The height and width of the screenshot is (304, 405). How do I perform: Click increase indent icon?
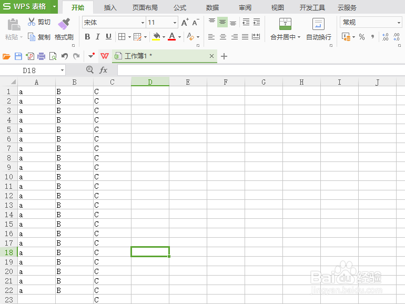pyautogui.click(x=257, y=22)
